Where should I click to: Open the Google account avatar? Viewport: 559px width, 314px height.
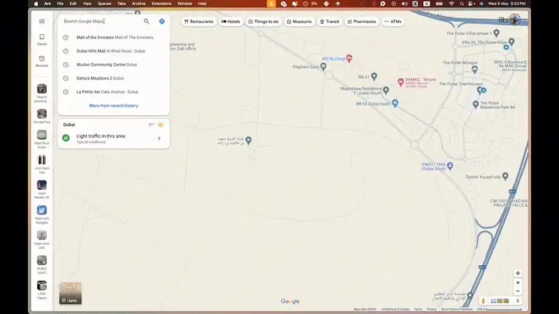pyautogui.click(x=514, y=20)
